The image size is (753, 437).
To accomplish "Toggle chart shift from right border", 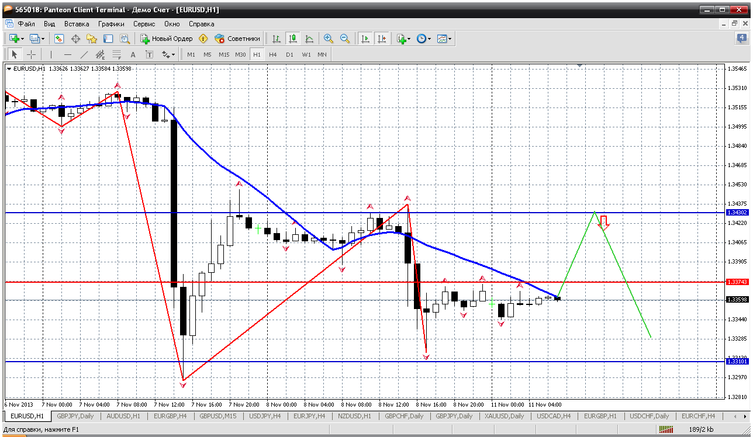I will click(382, 39).
